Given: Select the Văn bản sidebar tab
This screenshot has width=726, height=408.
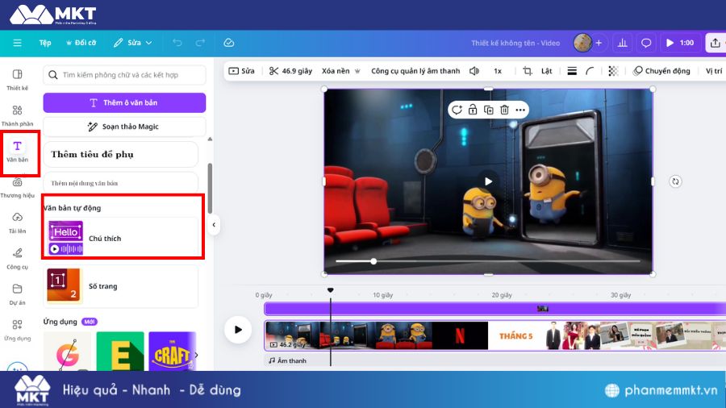Looking at the screenshot, I should [x=17, y=152].
